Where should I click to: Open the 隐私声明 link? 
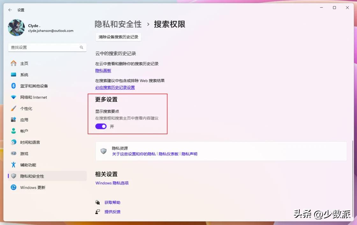(189, 154)
